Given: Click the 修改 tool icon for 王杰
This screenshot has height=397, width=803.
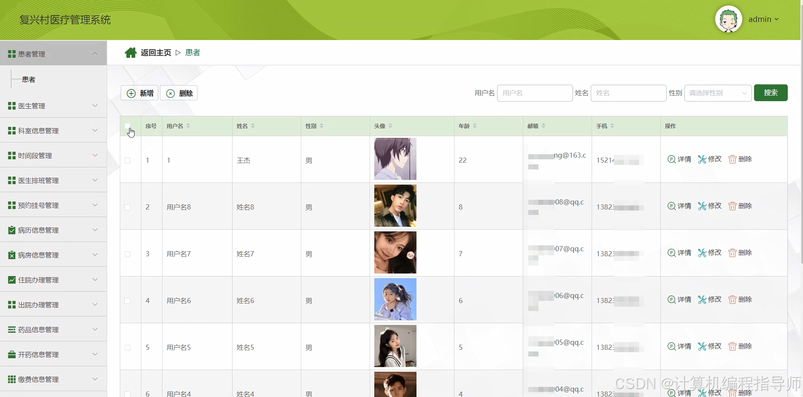Looking at the screenshot, I should click(x=702, y=159).
